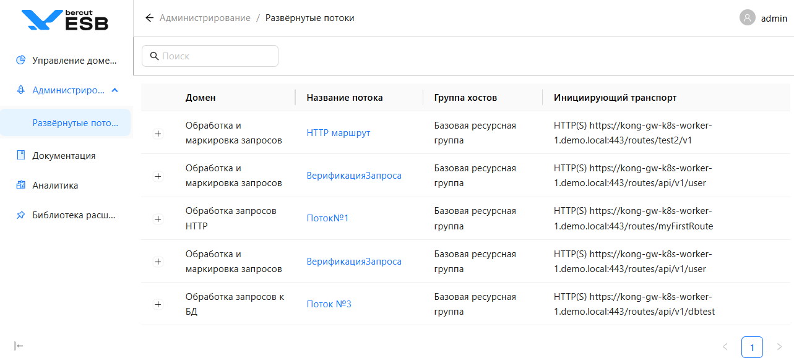Click the rocket icon for Администрирование
The image size is (794, 358).
tap(20, 90)
